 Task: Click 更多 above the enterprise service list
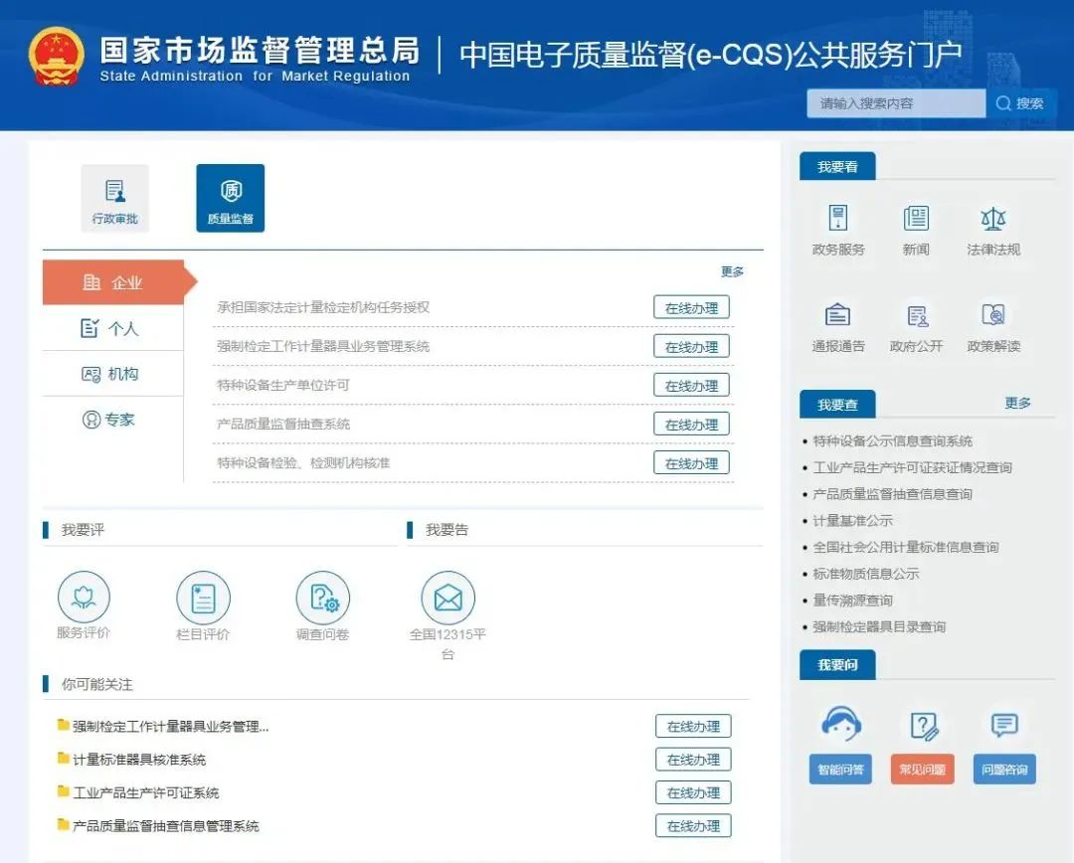point(732,271)
